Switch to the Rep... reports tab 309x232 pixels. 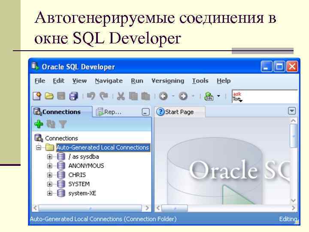(109, 112)
